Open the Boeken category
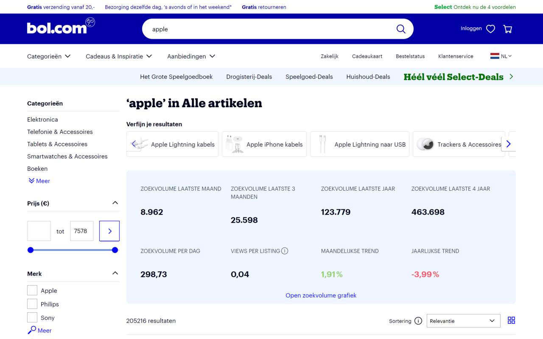Screen dimensions: 543x339 point(37,169)
